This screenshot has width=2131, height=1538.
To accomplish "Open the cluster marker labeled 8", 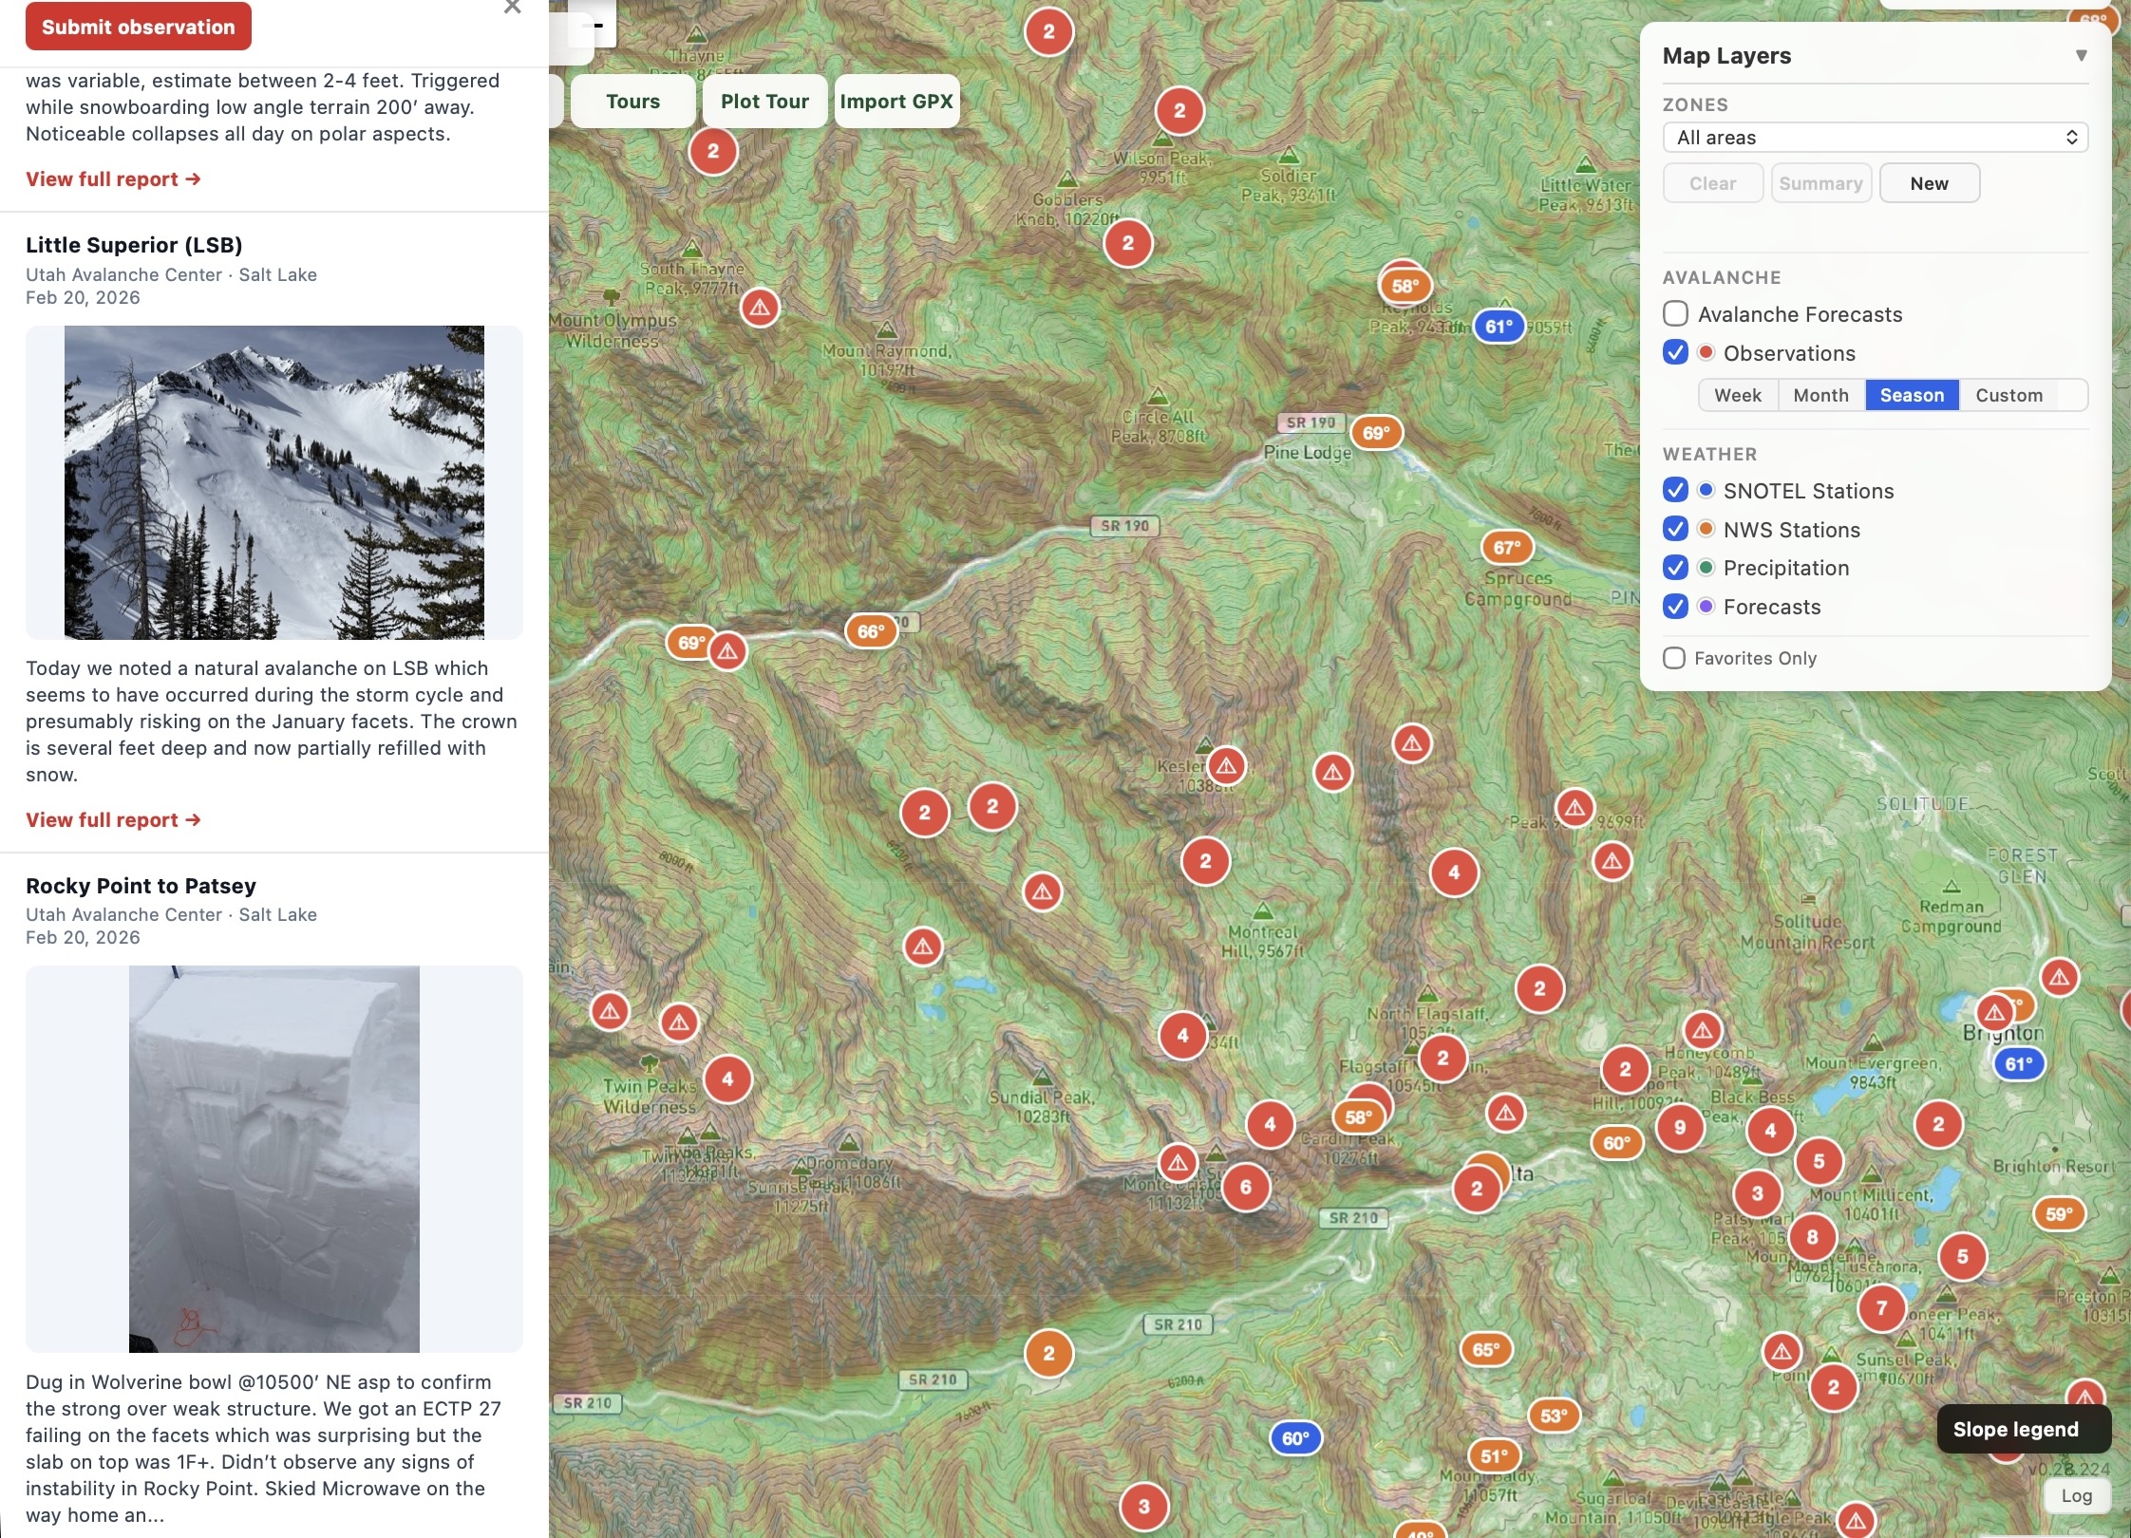I will (1813, 1237).
